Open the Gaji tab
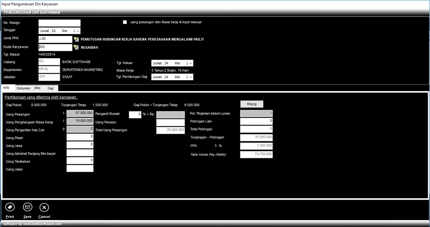Screen dimensions: 430x227 [50, 88]
